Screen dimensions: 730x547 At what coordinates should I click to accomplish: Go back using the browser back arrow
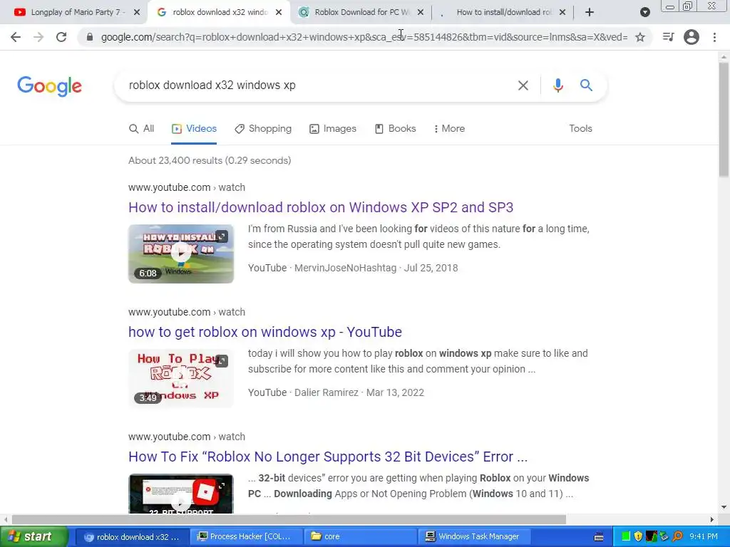(x=16, y=37)
